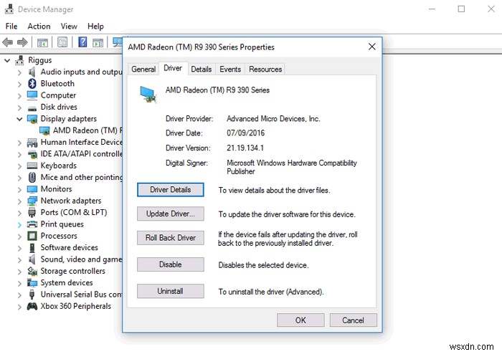Expand the Network adapters category
The height and width of the screenshot is (354, 502).
pos(19,201)
